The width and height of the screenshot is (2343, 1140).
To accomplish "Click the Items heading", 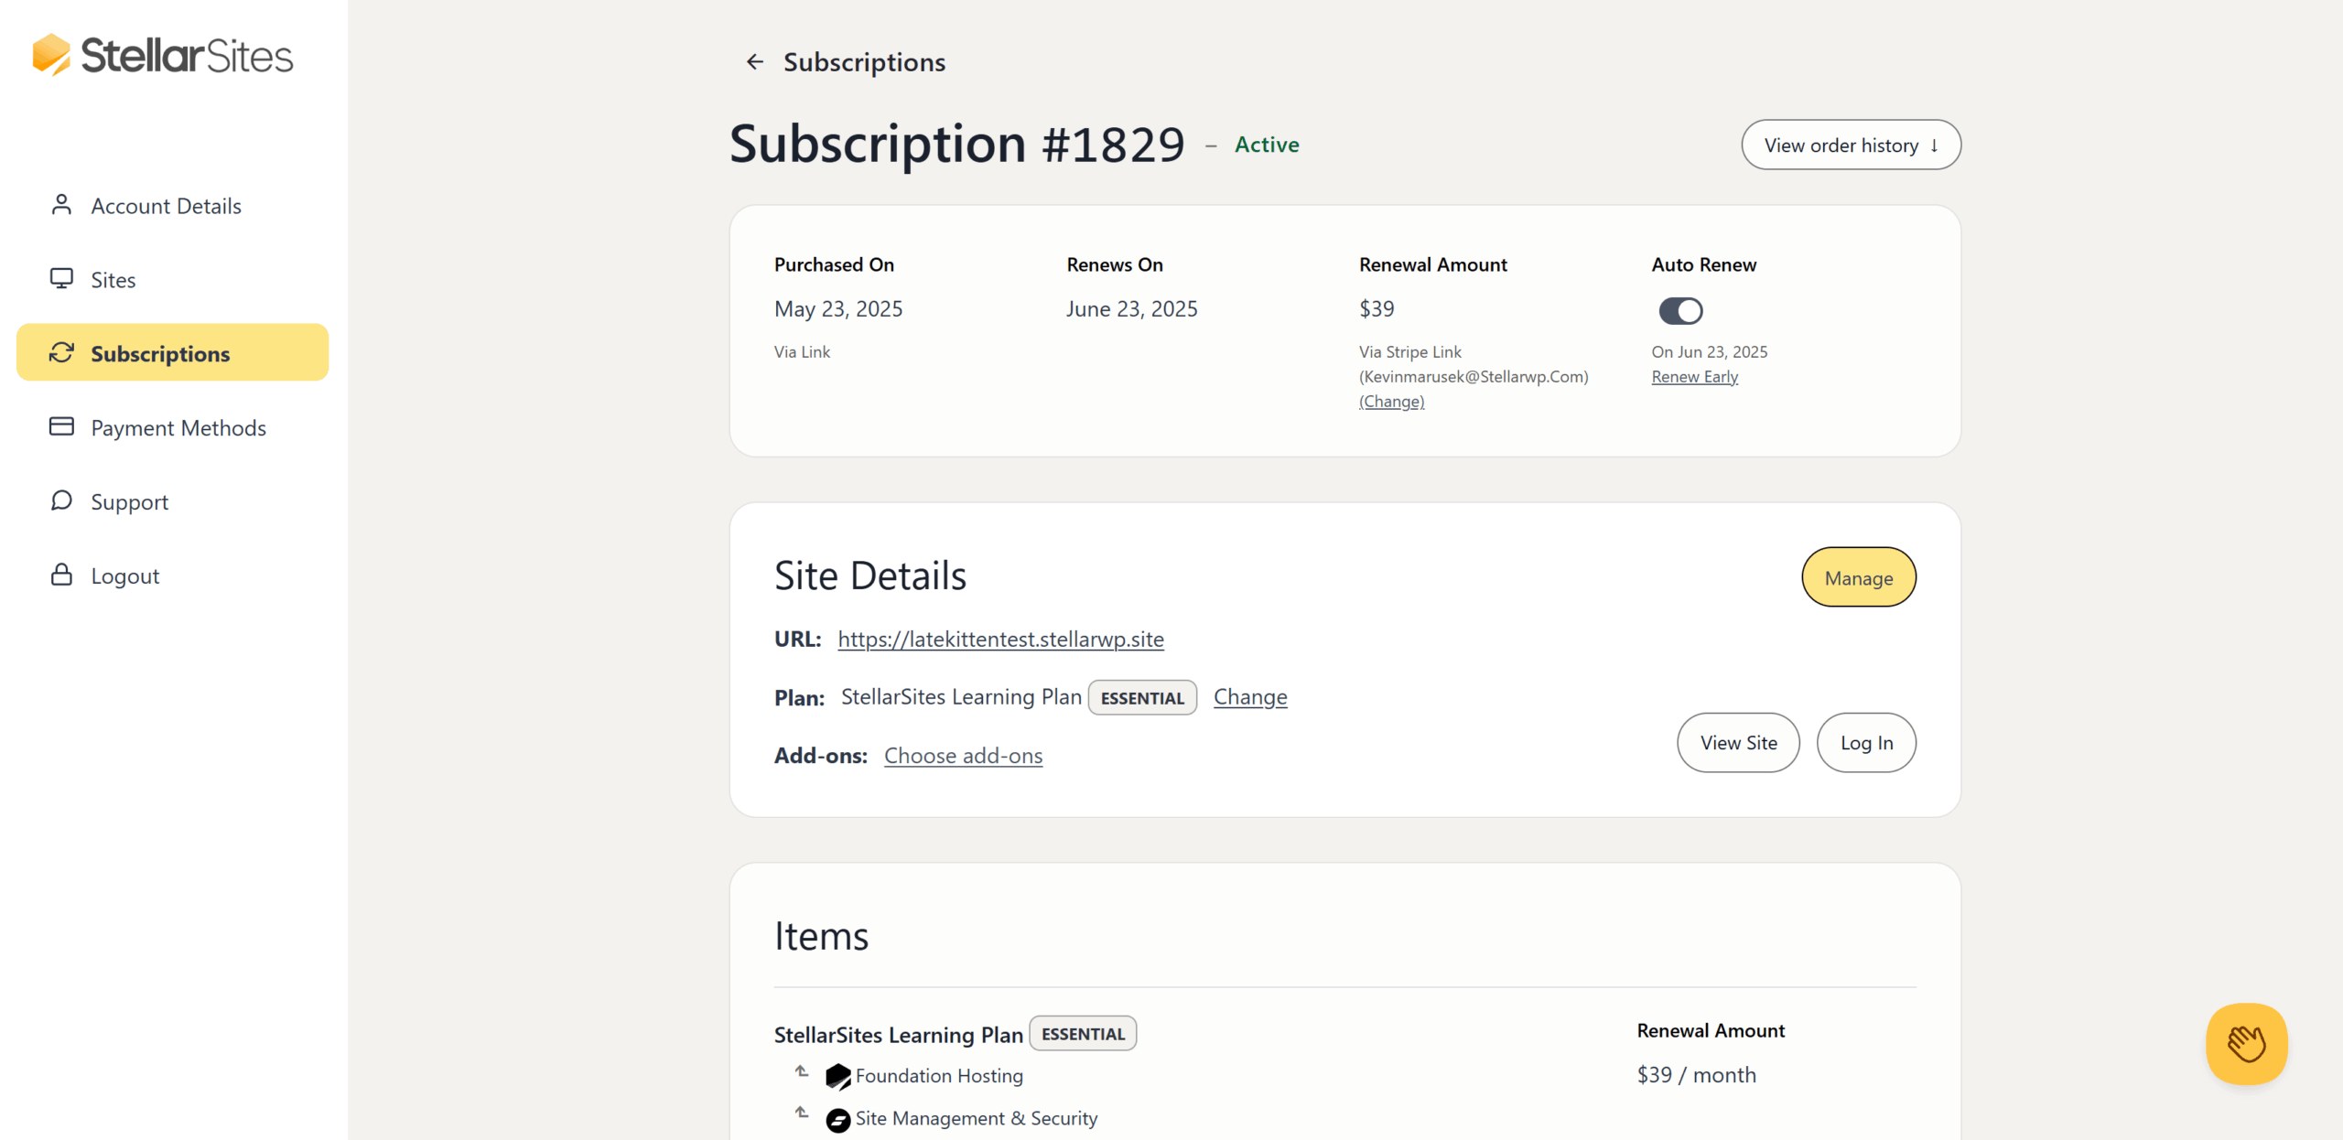I will pos(821,936).
